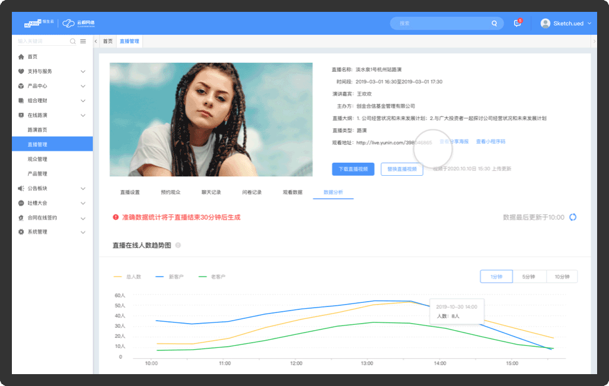The image size is (609, 386).
Task: Click the Sketch.ued user avatar icon
Action: tap(545, 23)
